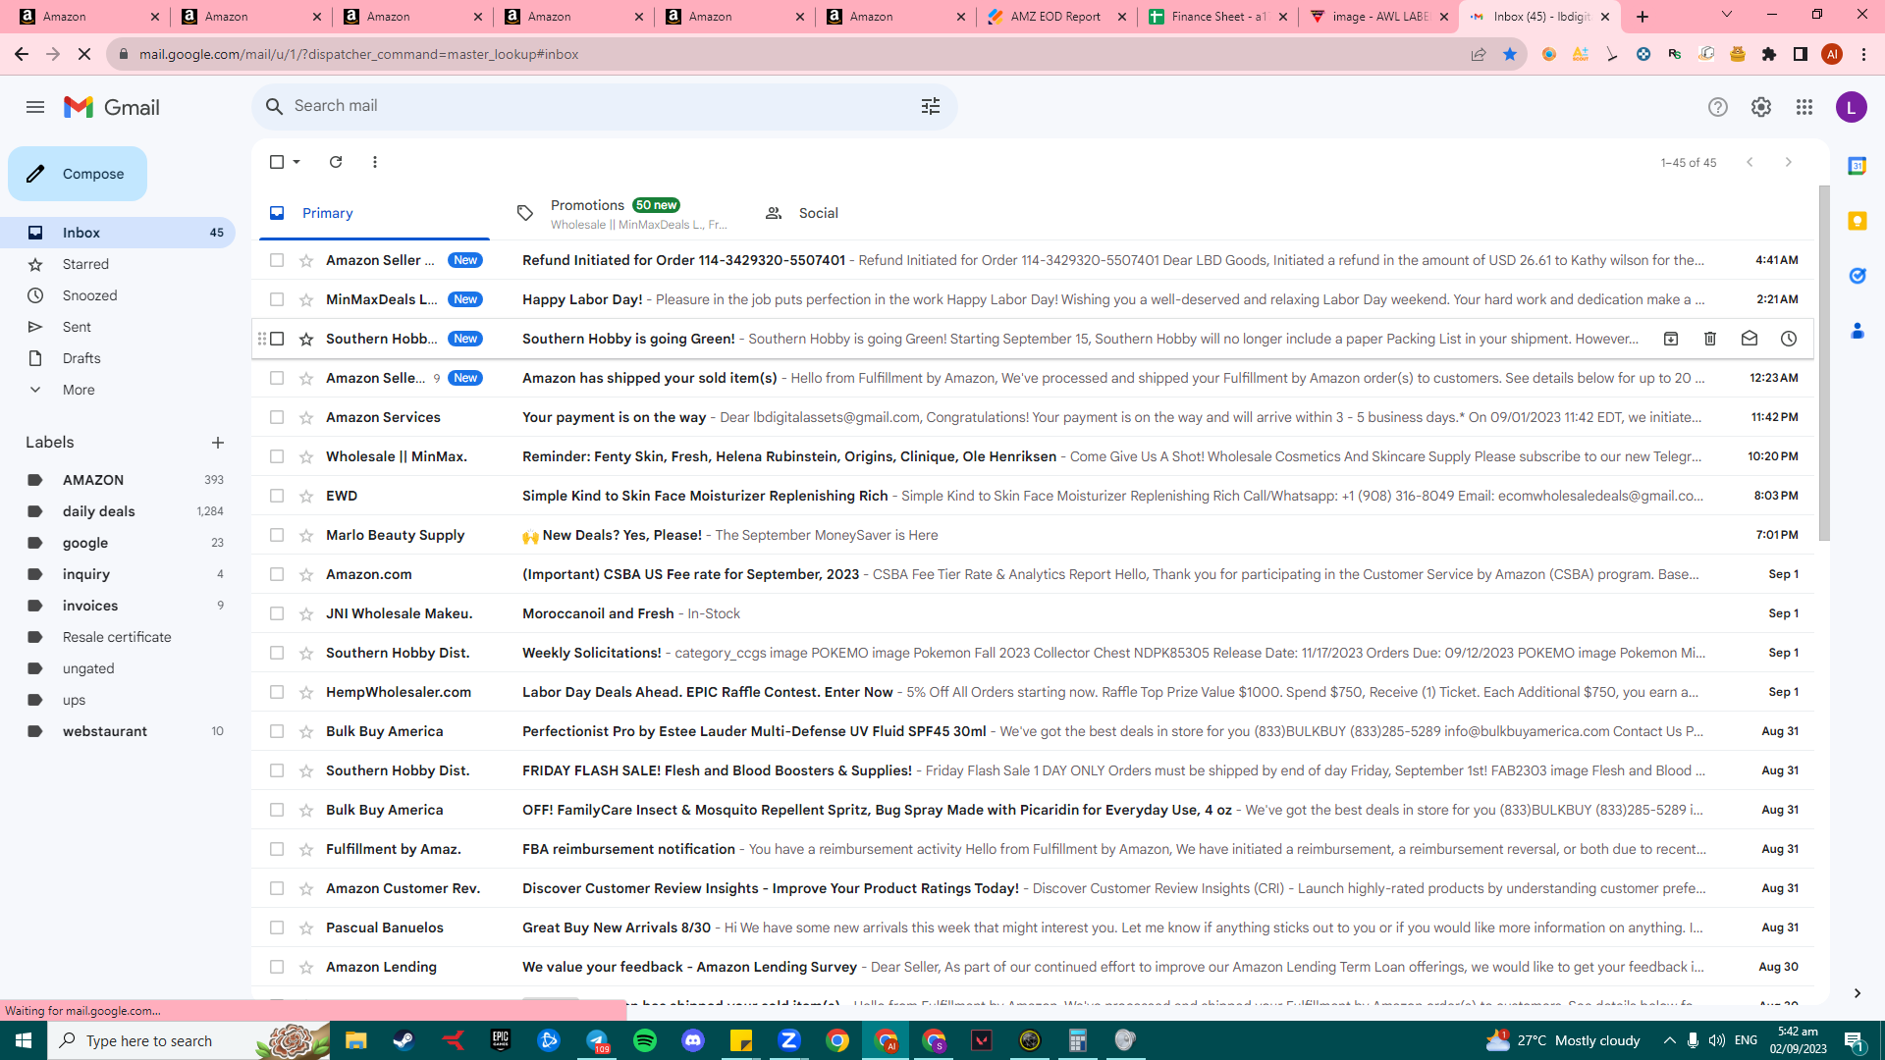
Task: Open the Google Keep side panel
Action: (1857, 221)
